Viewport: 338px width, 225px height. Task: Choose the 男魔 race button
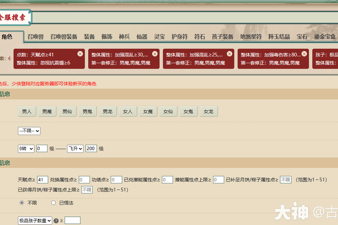click(47, 111)
